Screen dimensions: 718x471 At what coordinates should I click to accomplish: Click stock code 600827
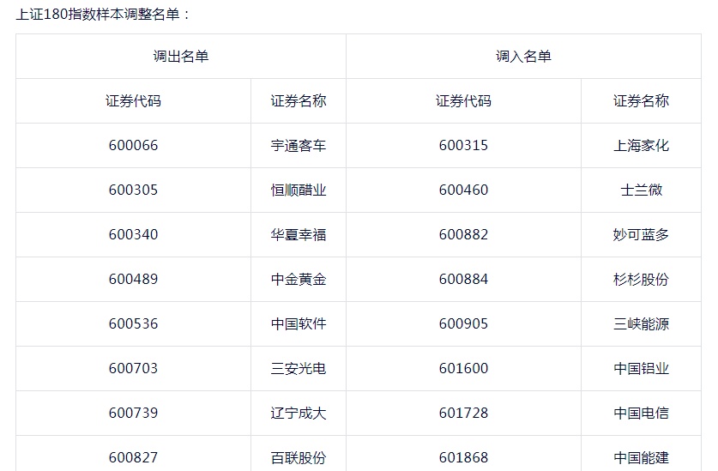tap(133, 458)
